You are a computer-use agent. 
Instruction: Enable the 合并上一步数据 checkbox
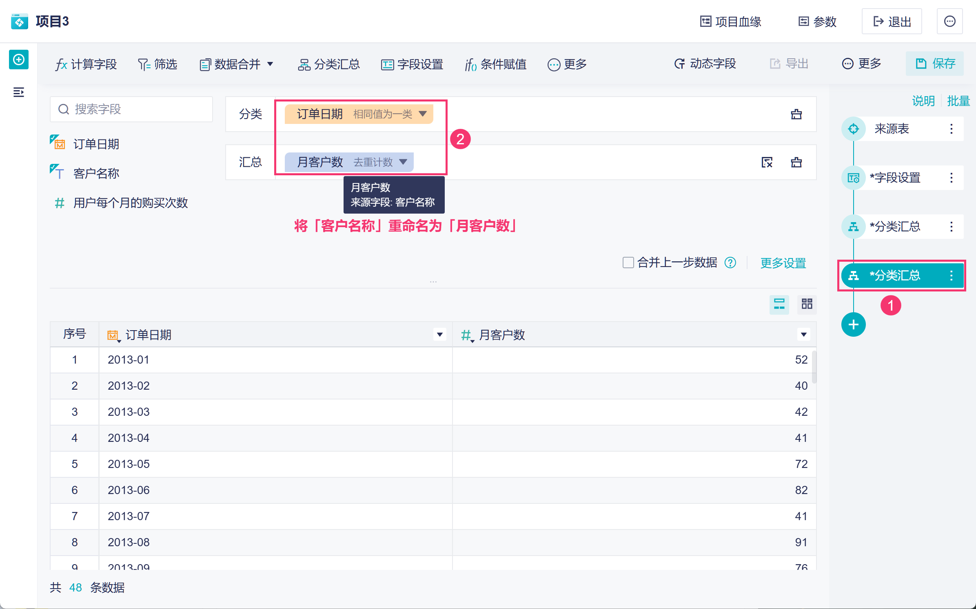(x=628, y=263)
